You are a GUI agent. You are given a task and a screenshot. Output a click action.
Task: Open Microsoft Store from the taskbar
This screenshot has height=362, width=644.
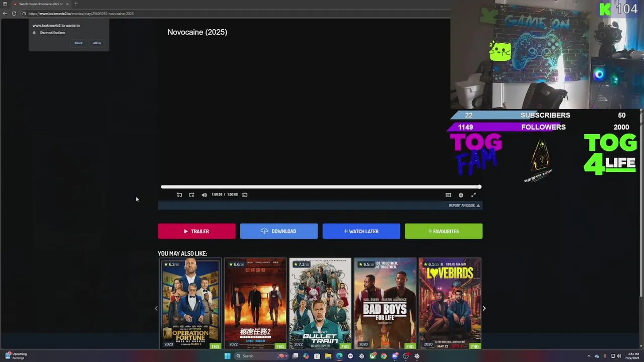317,356
